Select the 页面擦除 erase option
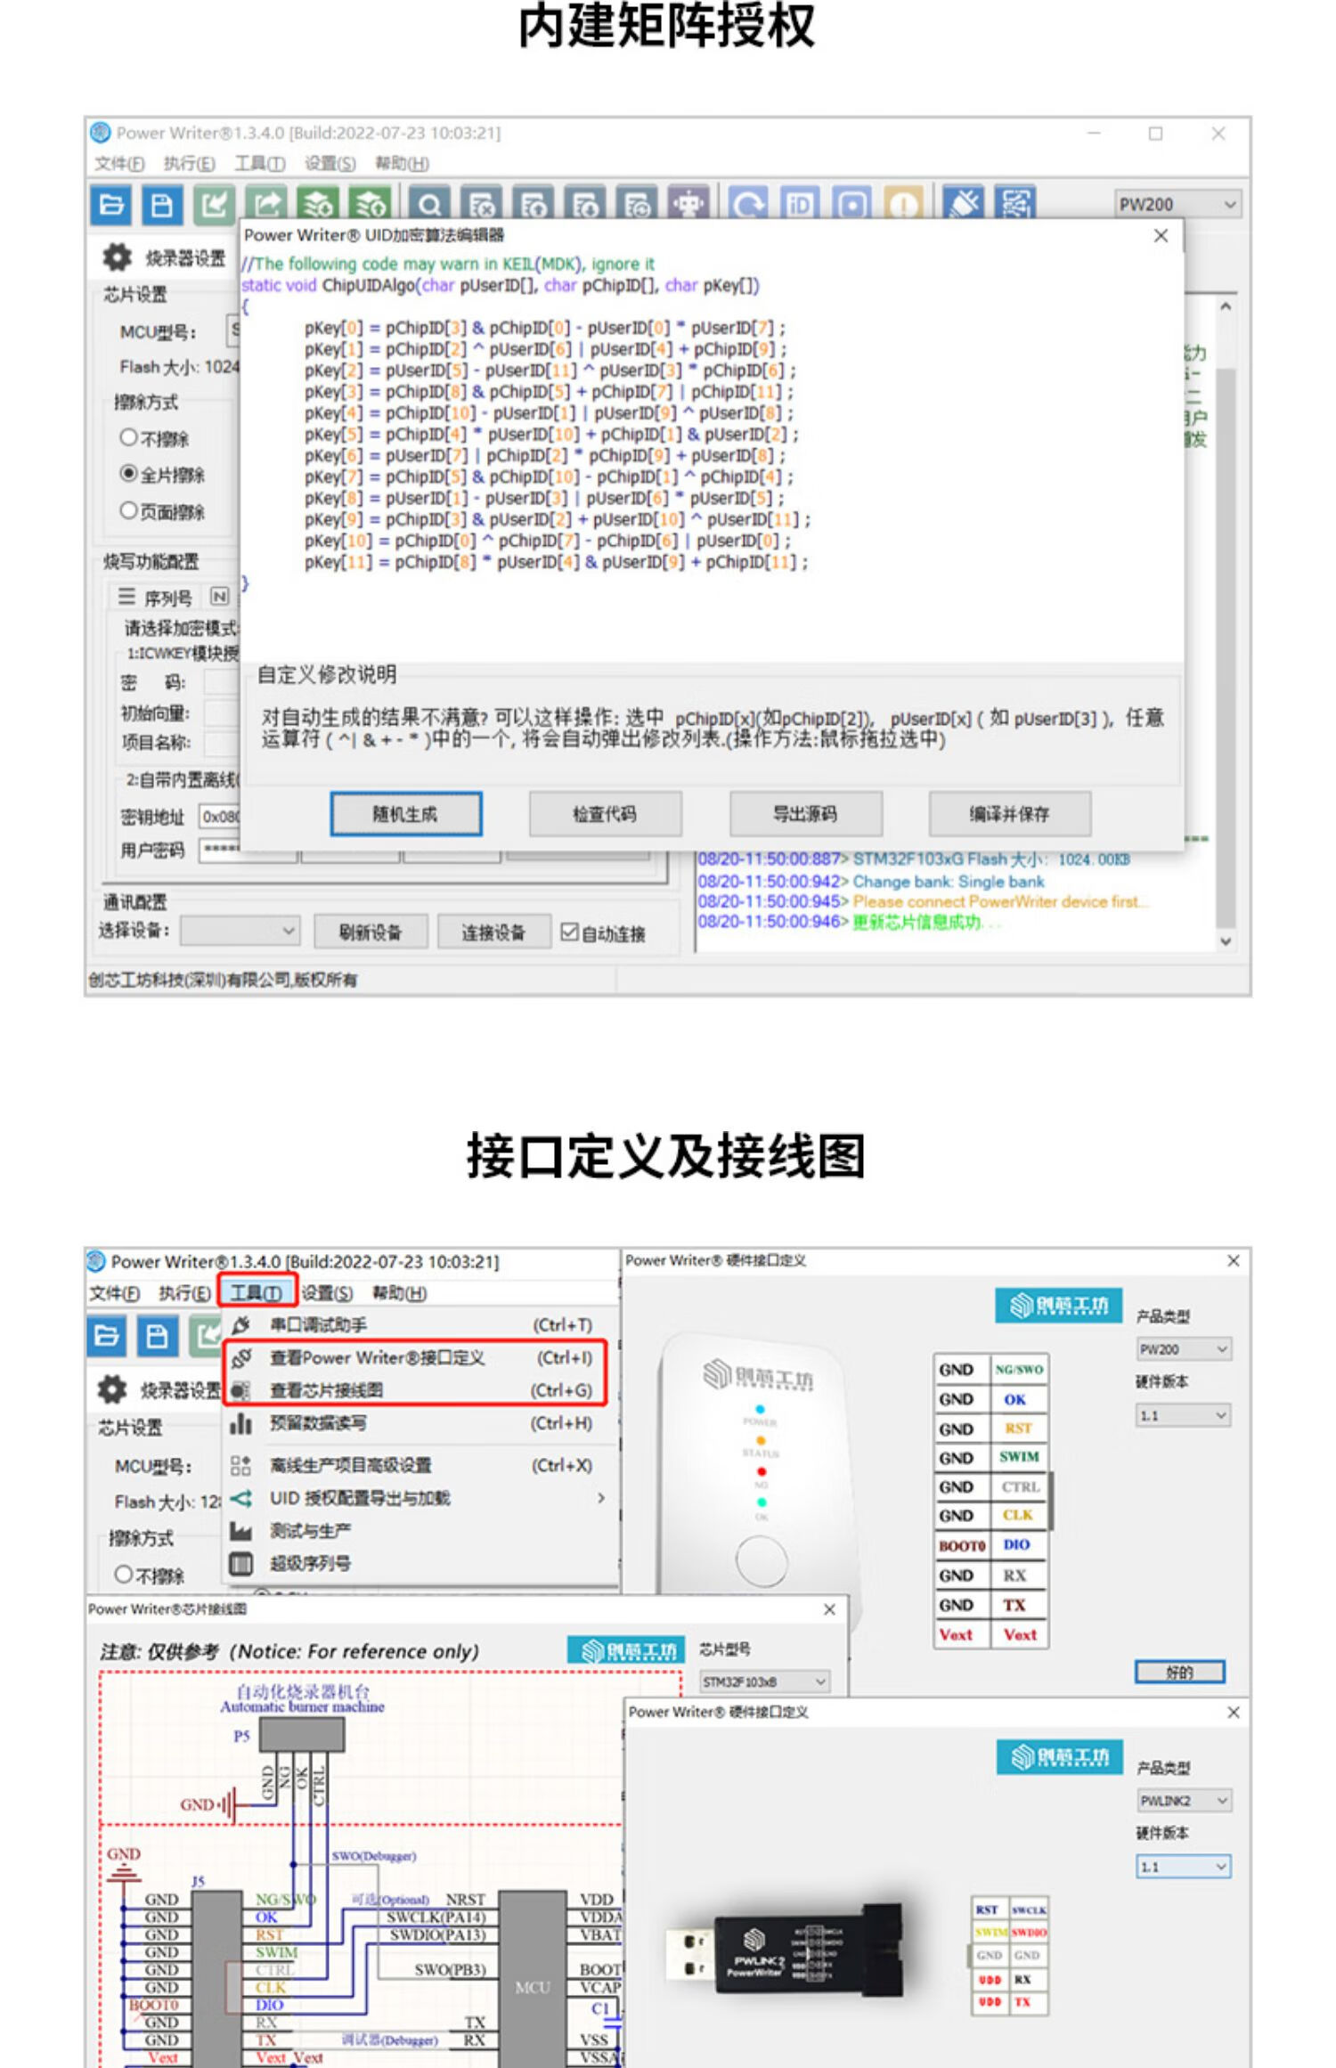Screen dimensions: 1336x2068 click(x=128, y=510)
